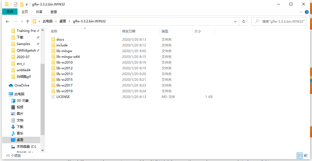Click the LICENSE file icon
Viewport: 312px width, 161px height.
tap(53, 97)
